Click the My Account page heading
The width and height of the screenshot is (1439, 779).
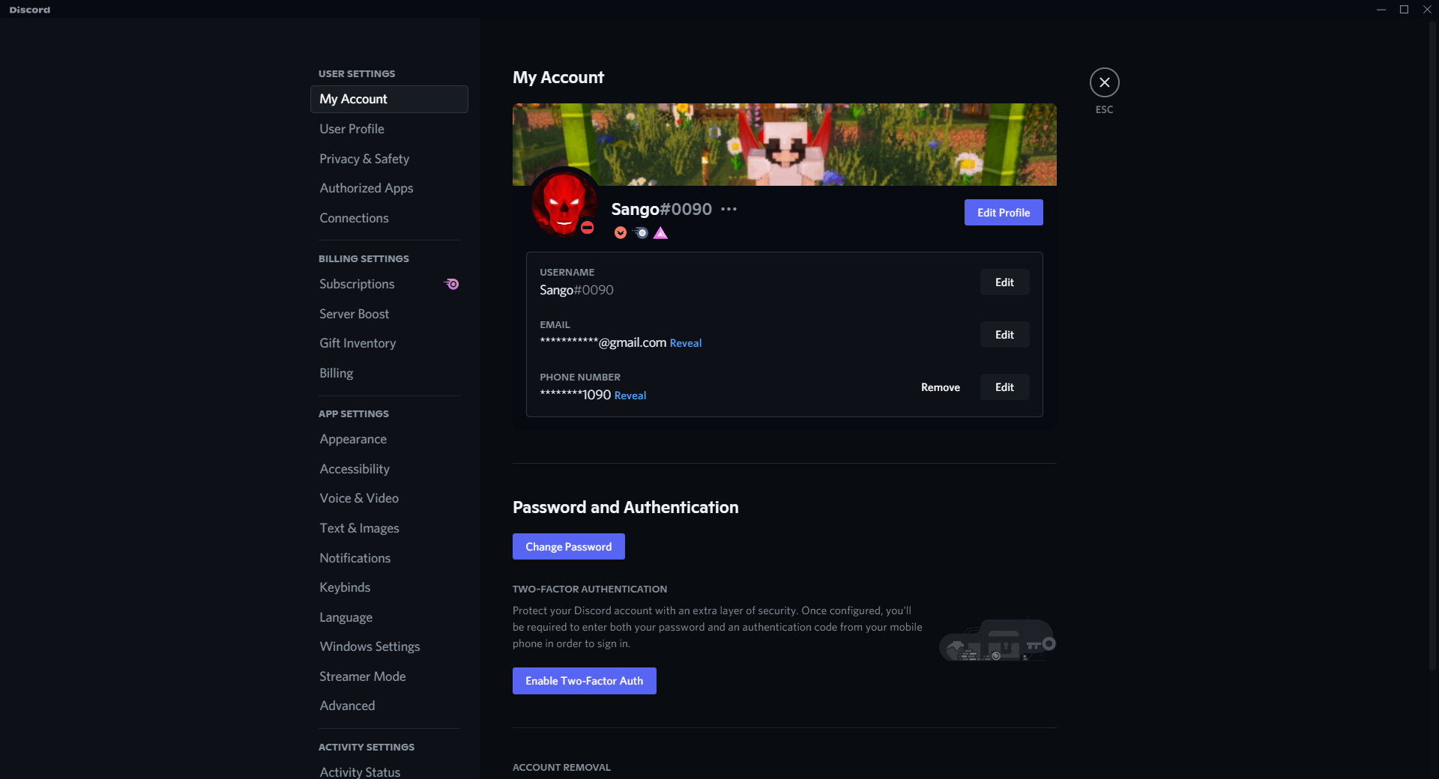558,77
